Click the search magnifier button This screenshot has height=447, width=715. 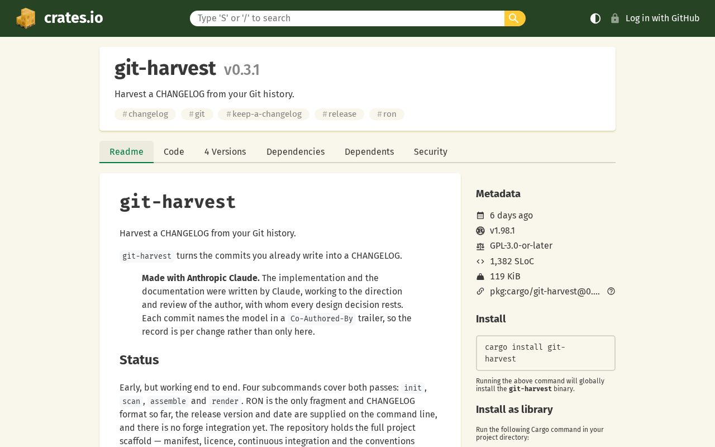click(x=514, y=18)
